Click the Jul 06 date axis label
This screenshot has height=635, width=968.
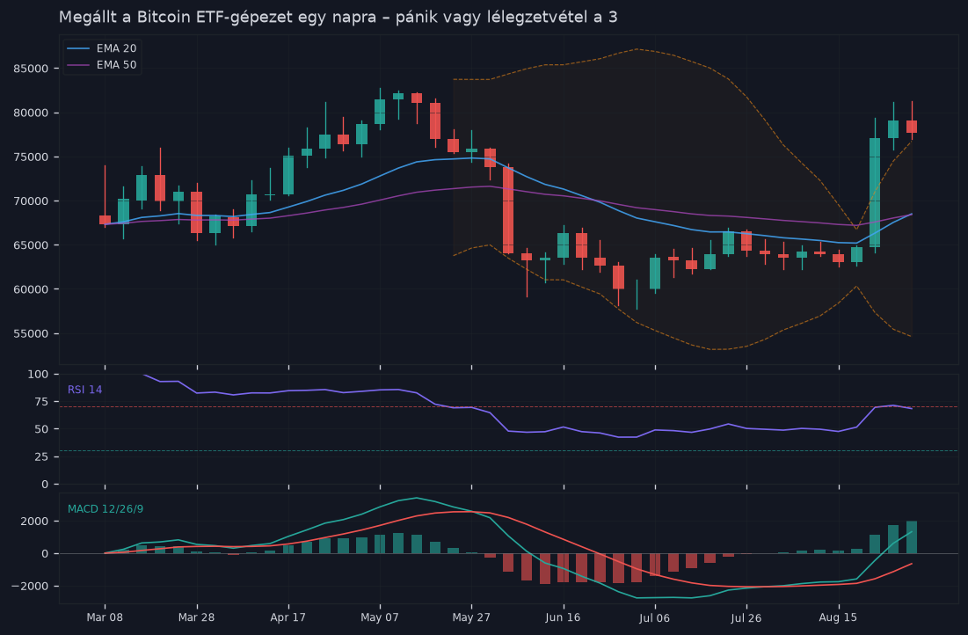point(654,617)
